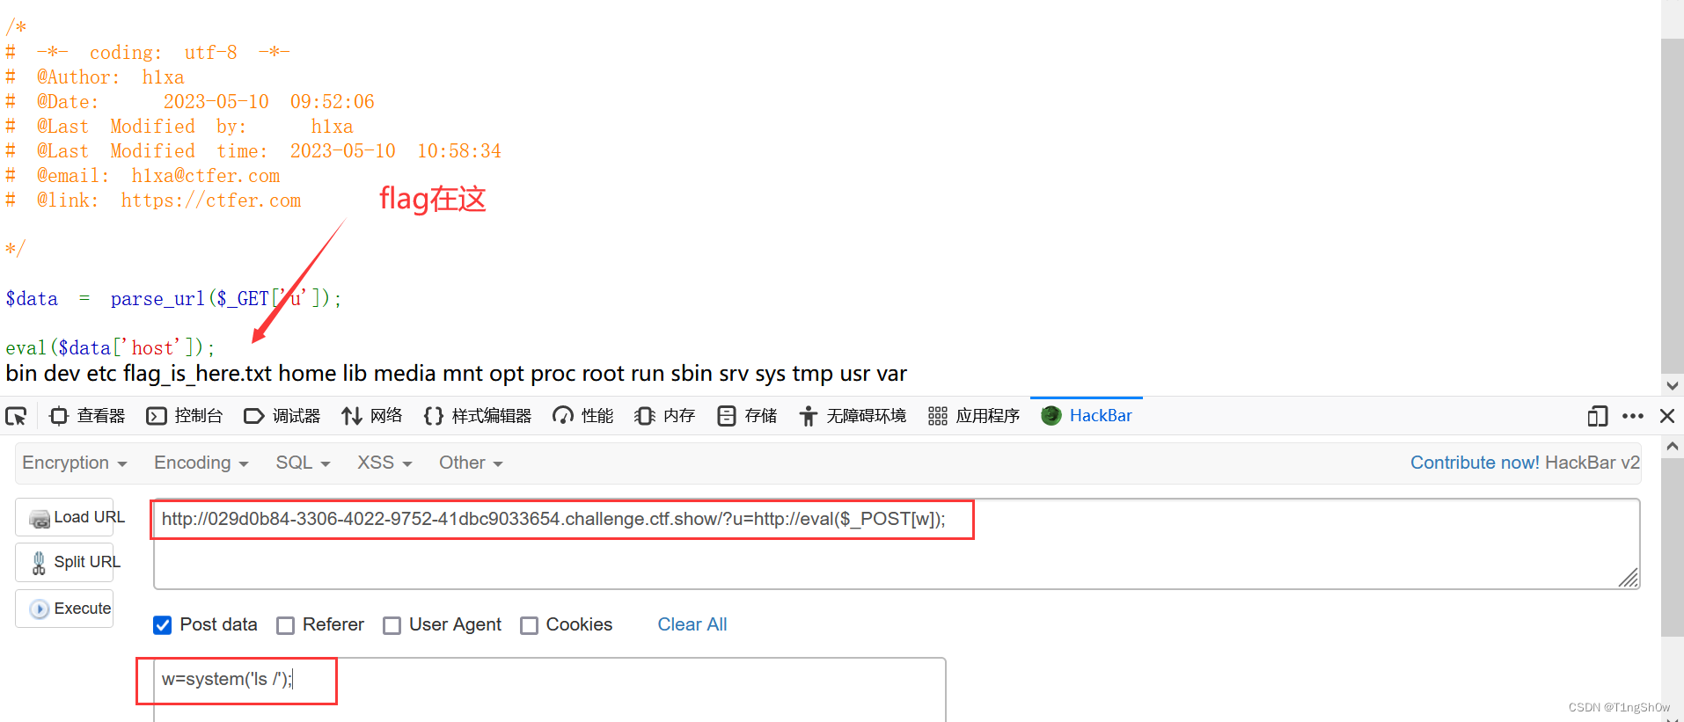Switch to the 网络 network tab
Image resolution: width=1684 pixels, height=722 pixels.
372,416
